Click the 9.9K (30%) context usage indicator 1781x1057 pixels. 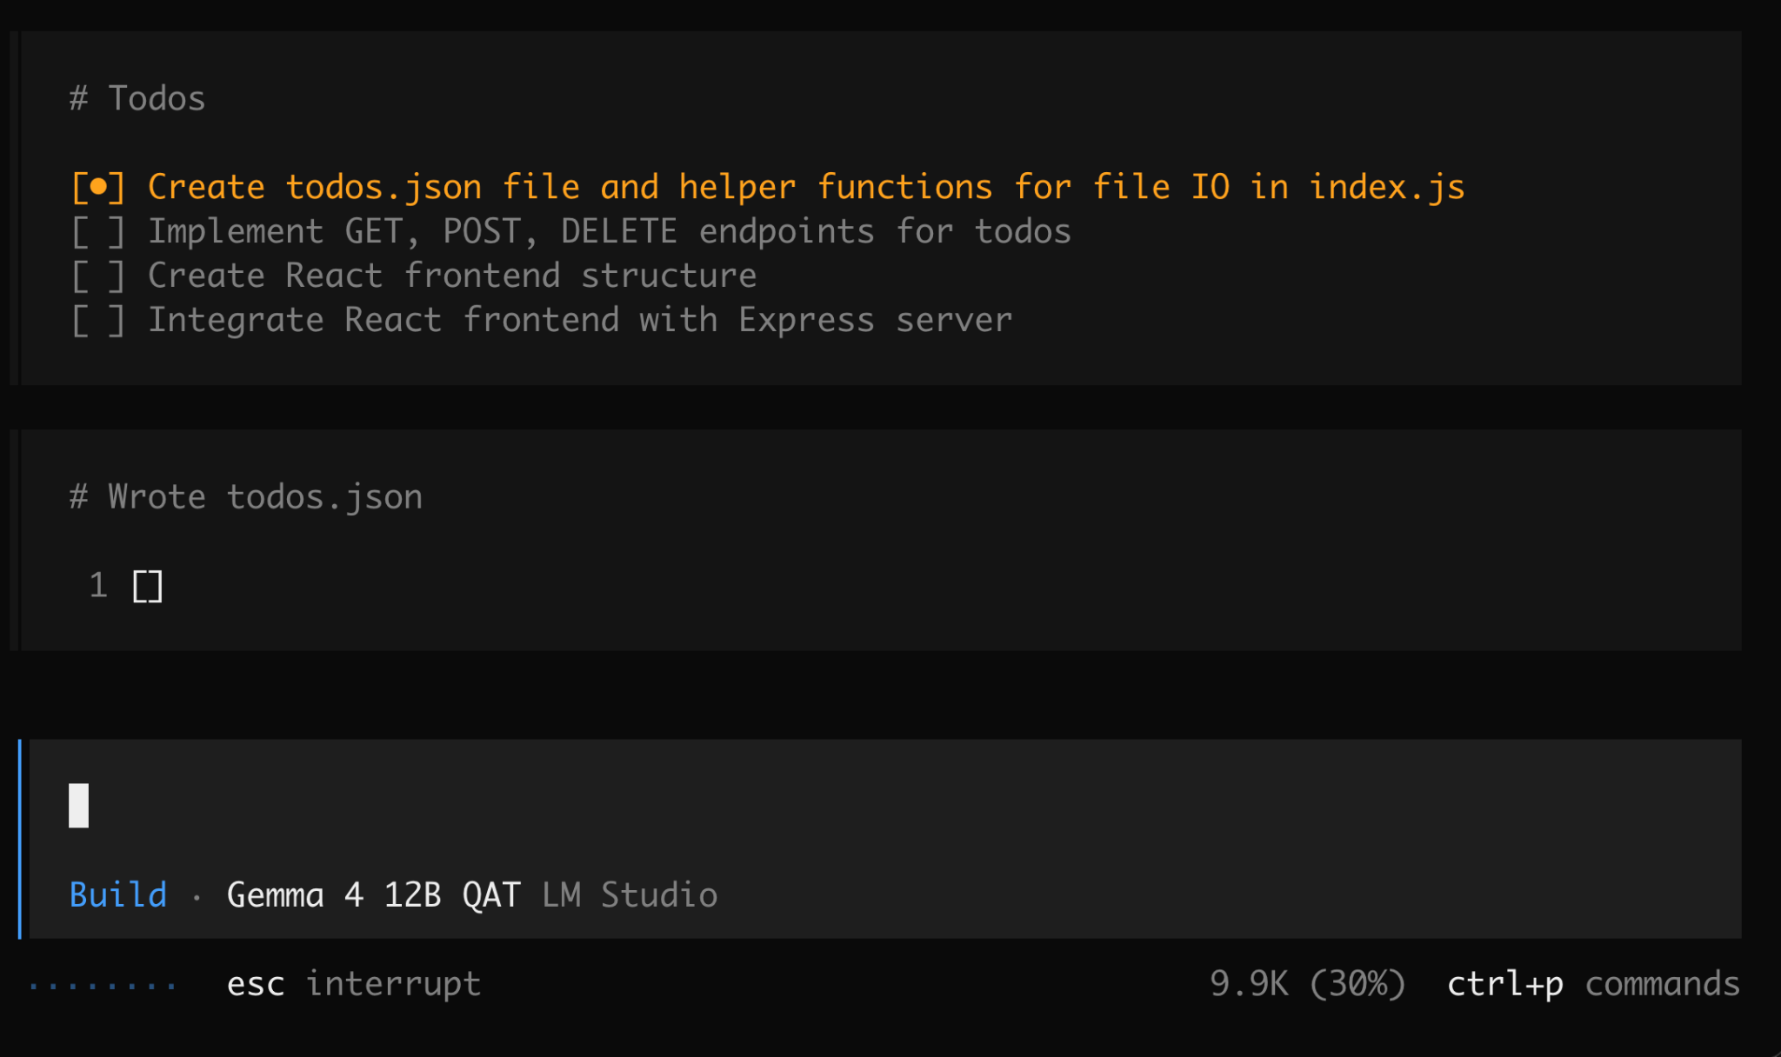coord(1307,984)
